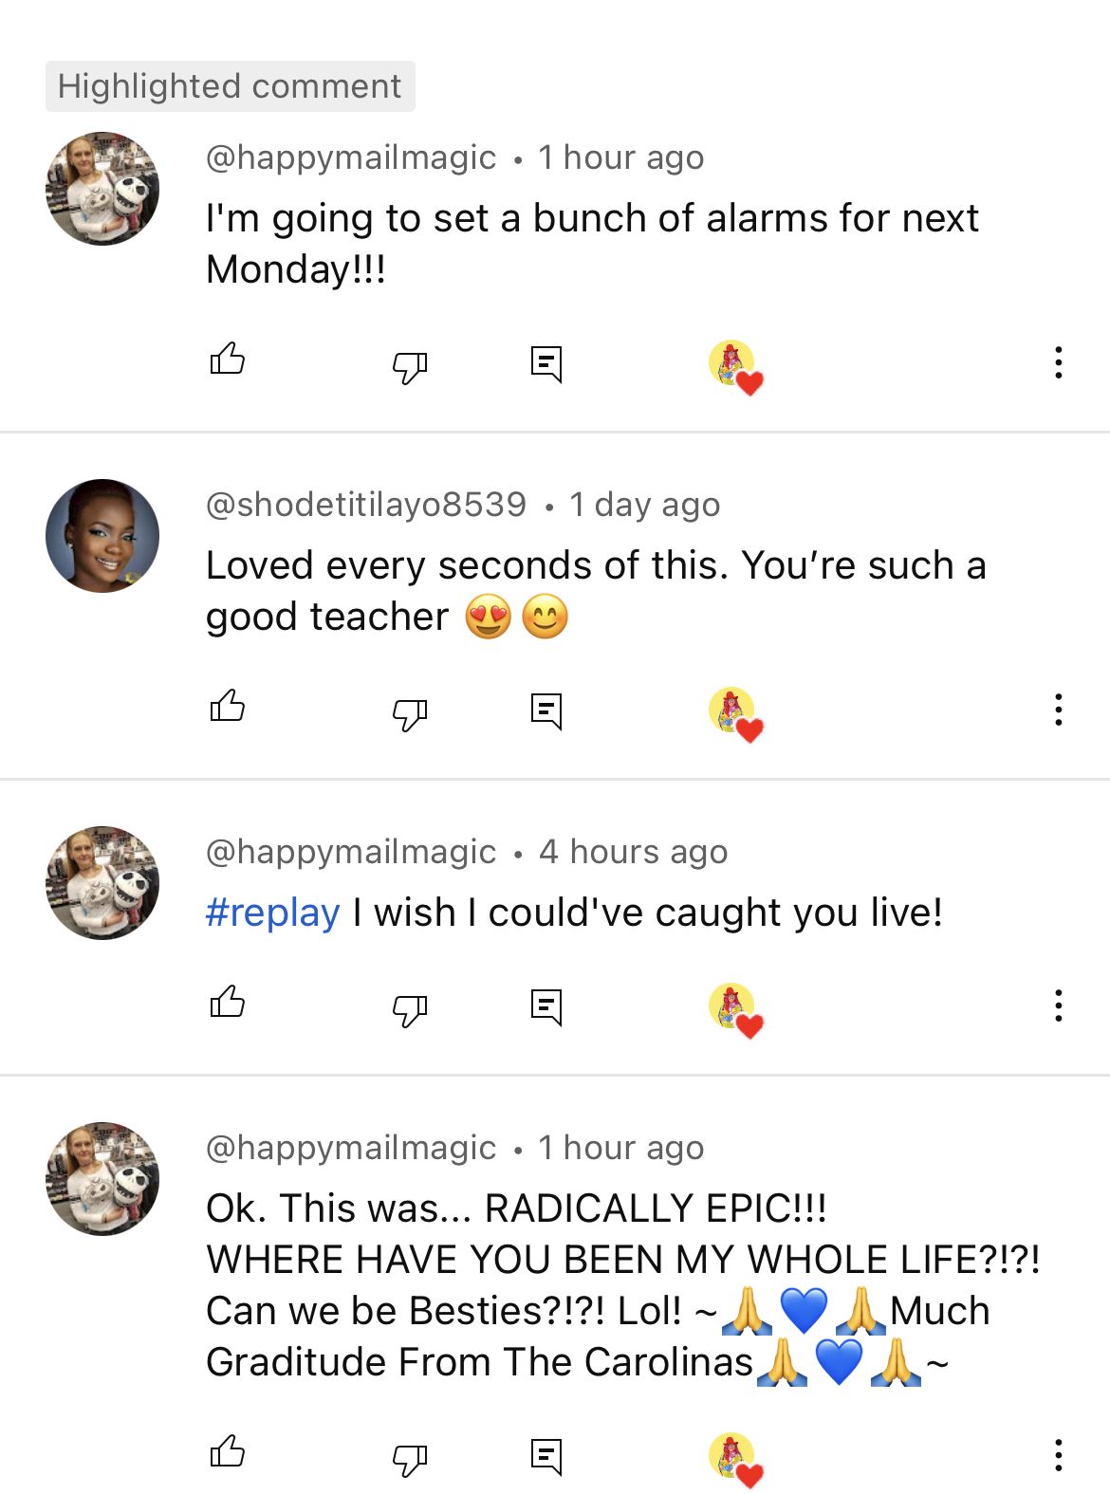Viewport: 1110px width, 1494px height.
Task: Click @shodetitilayo8539's profile picture
Action: click(102, 536)
